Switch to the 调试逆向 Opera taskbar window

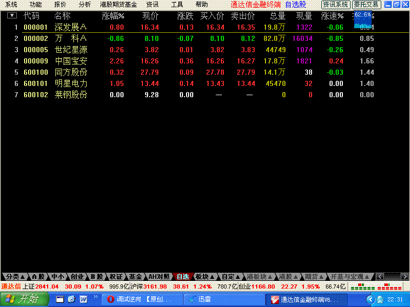[142, 299]
